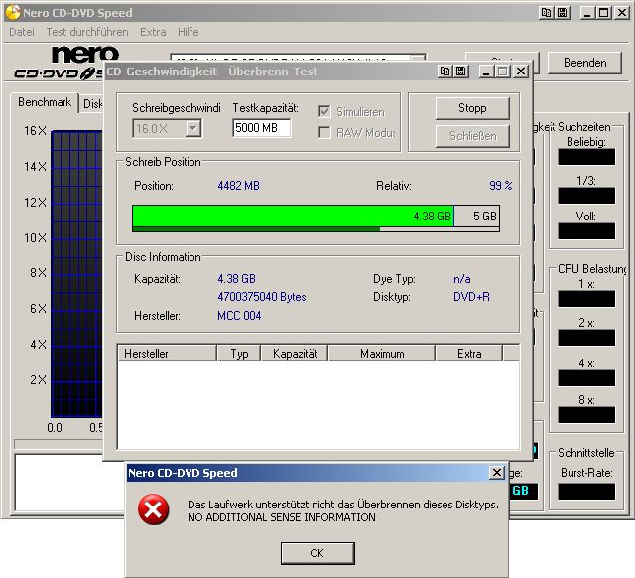The width and height of the screenshot is (635, 578).
Task: Click the save floppy icon in Überbrenn-Test title bar
Action: [460, 72]
